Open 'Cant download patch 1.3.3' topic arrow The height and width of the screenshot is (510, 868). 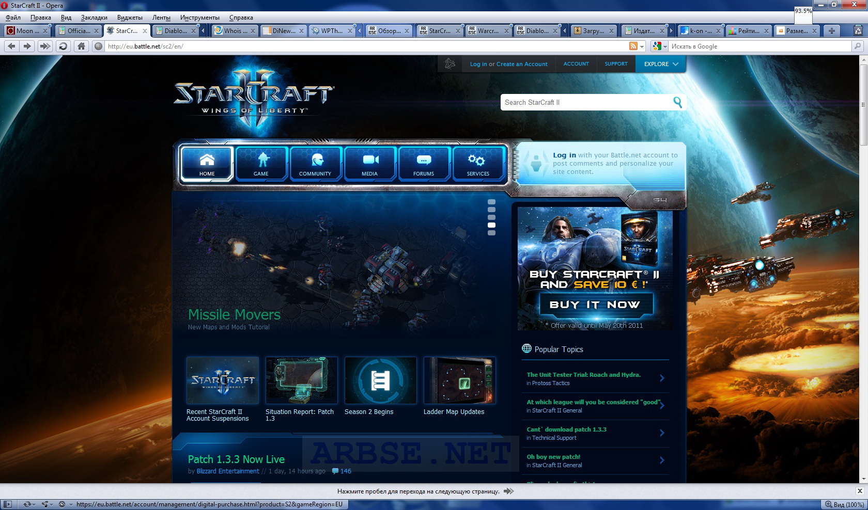(662, 433)
